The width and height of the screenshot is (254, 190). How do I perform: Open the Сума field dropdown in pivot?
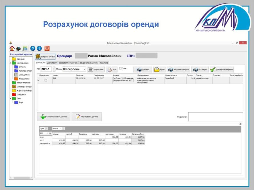46,128
